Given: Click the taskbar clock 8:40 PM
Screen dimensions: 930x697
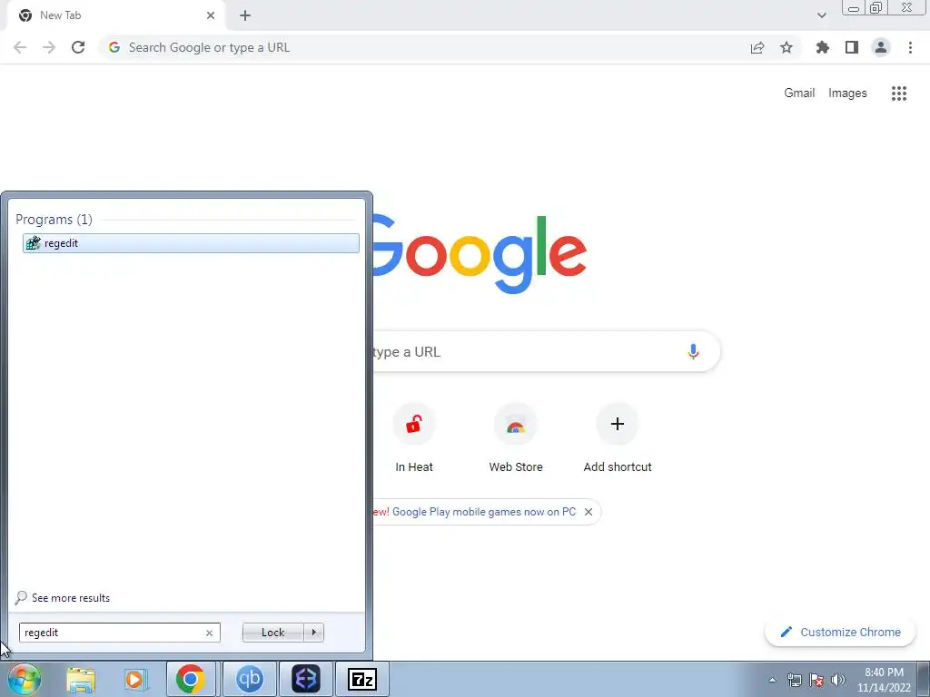Looking at the screenshot, I should pyautogui.click(x=884, y=672).
